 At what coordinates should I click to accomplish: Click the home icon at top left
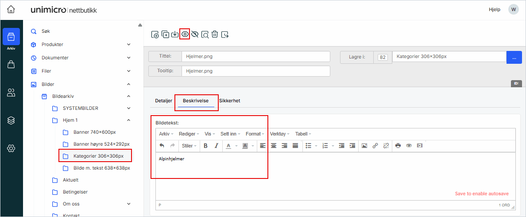point(11,9)
